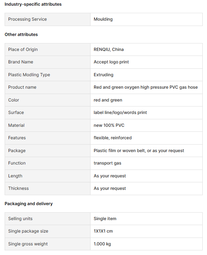Screen dimensions: 207x255
Task: Click the RENQIU, China value
Action: [x=109, y=50]
